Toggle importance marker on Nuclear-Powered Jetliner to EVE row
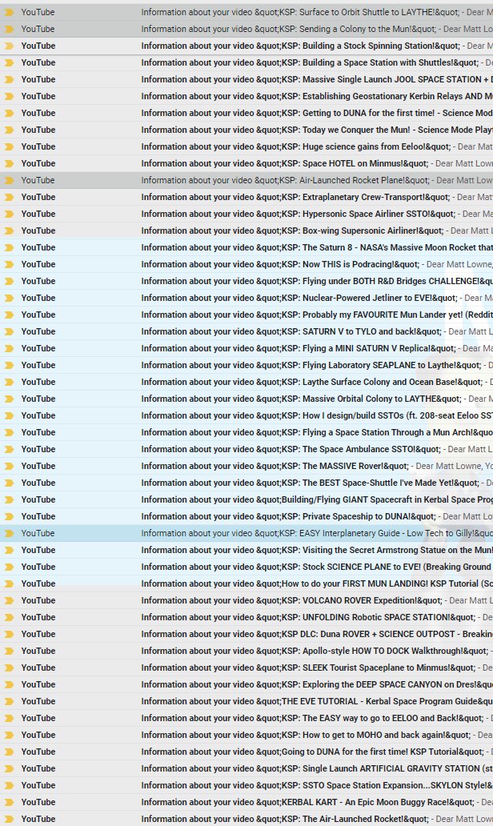The width and height of the screenshot is (493, 826). pos(9,299)
